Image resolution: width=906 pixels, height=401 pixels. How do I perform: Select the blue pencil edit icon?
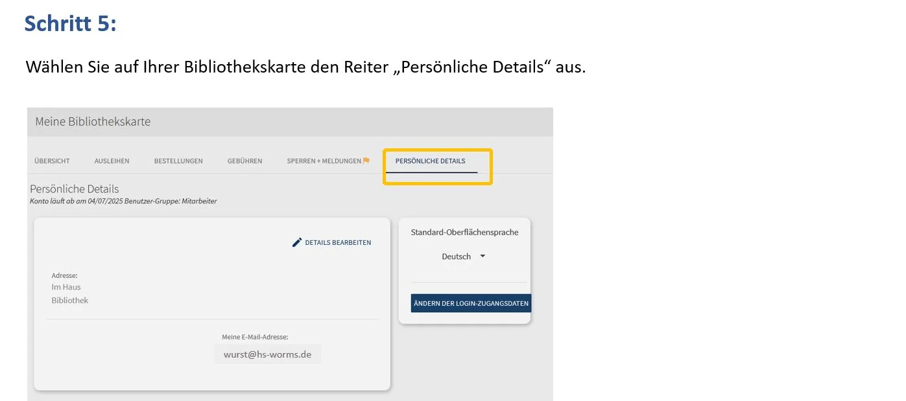pyautogui.click(x=296, y=242)
